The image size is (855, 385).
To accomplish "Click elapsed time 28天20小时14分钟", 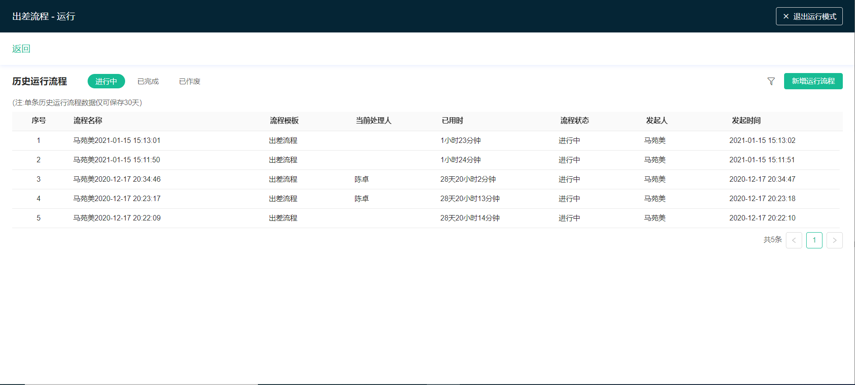I will 470,218.
